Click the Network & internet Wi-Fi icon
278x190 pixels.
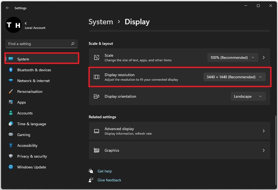(x=11, y=81)
